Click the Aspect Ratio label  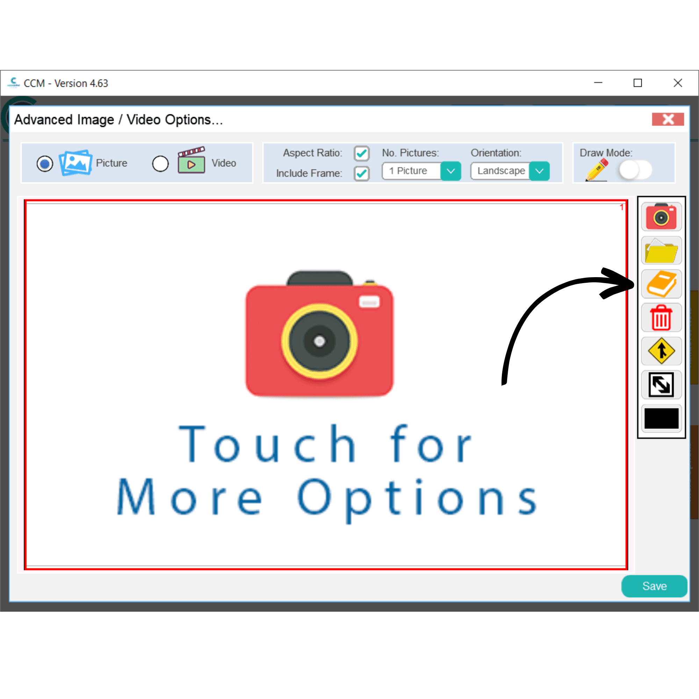pos(312,153)
